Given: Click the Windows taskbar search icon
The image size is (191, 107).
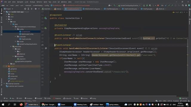Looking at the screenshot, I should coord(9,104).
